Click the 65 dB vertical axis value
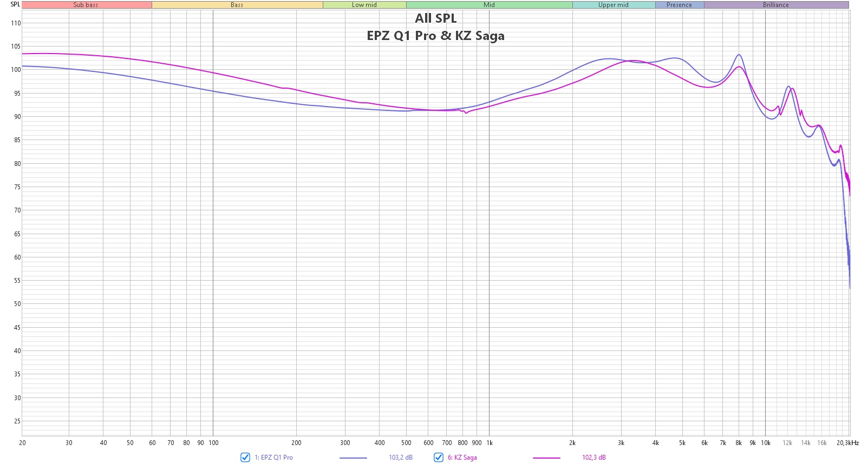This screenshot has width=861, height=464. tap(17, 234)
